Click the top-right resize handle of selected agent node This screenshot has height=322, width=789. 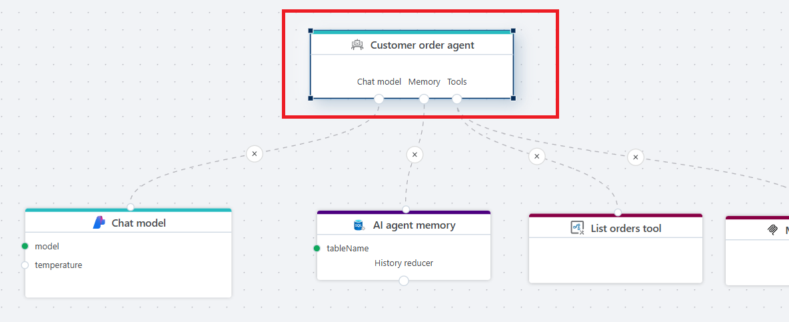point(513,31)
